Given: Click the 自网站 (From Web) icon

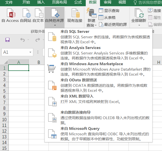Looking at the screenshot, I should pos(27,13).
